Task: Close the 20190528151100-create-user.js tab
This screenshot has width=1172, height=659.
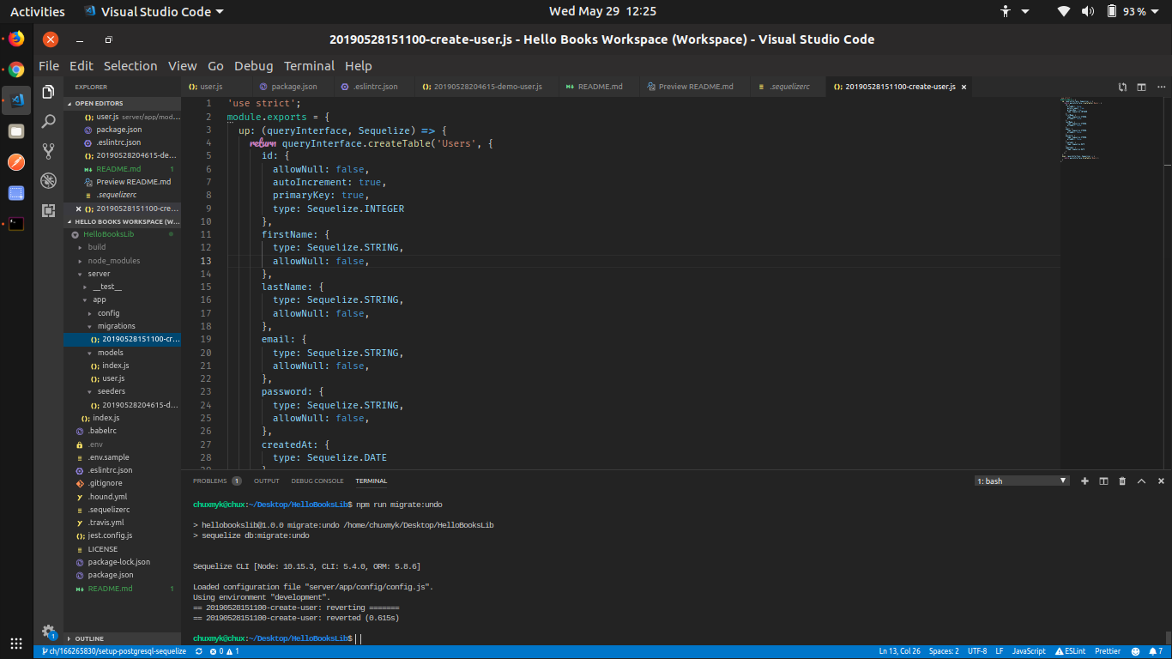Action: coord(964,87)
